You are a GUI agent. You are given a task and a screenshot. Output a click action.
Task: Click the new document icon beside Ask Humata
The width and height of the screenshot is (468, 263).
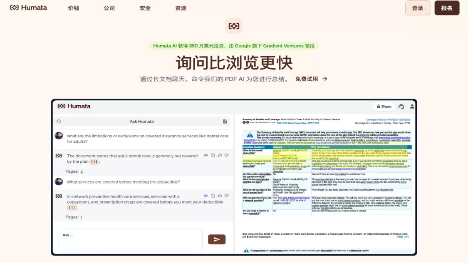(x=224, y=122)
